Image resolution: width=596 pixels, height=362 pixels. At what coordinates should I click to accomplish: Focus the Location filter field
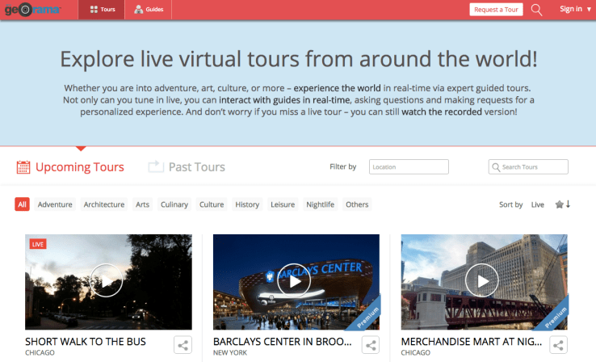point(409,167)
